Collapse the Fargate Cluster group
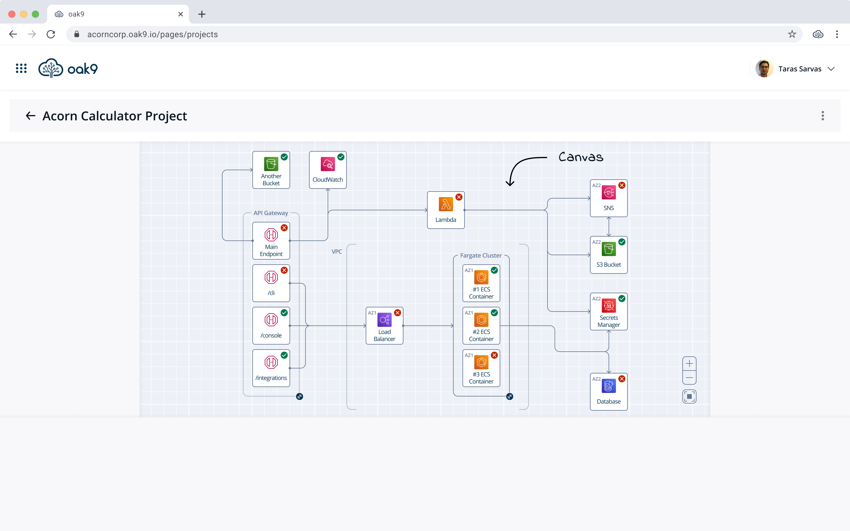The height and width of the screenshot is (531, 850). coord(510,396)
